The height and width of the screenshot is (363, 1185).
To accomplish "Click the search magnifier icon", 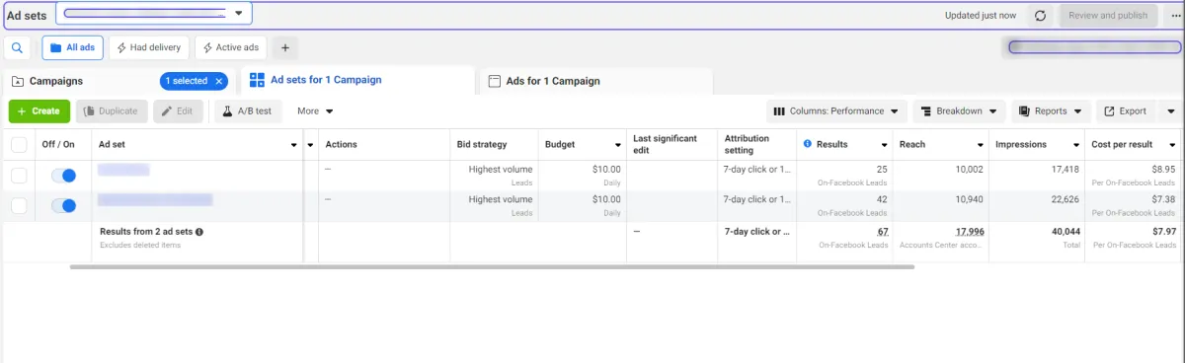I will (x=18, y=47).
